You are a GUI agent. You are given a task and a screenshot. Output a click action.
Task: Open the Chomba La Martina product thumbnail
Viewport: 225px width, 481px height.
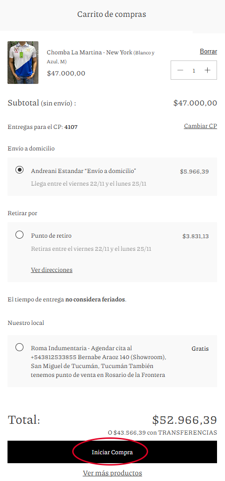tap(23, 62)
